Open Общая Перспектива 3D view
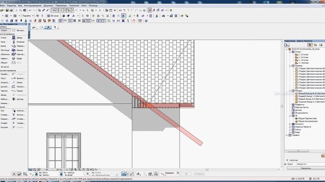Image resolution: width=325 pixels, height=182 pixels. pyautogui.click(x=306, y=119)
